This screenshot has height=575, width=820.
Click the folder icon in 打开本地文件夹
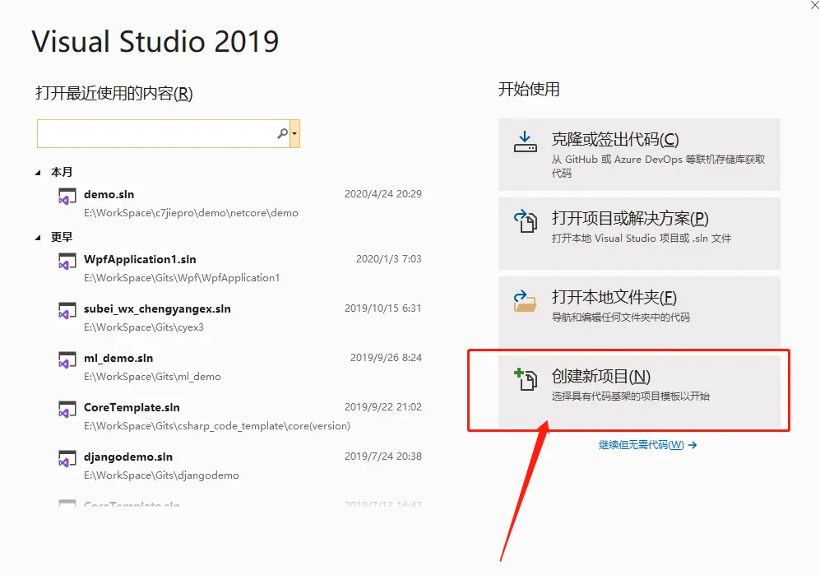coord(525,301)
